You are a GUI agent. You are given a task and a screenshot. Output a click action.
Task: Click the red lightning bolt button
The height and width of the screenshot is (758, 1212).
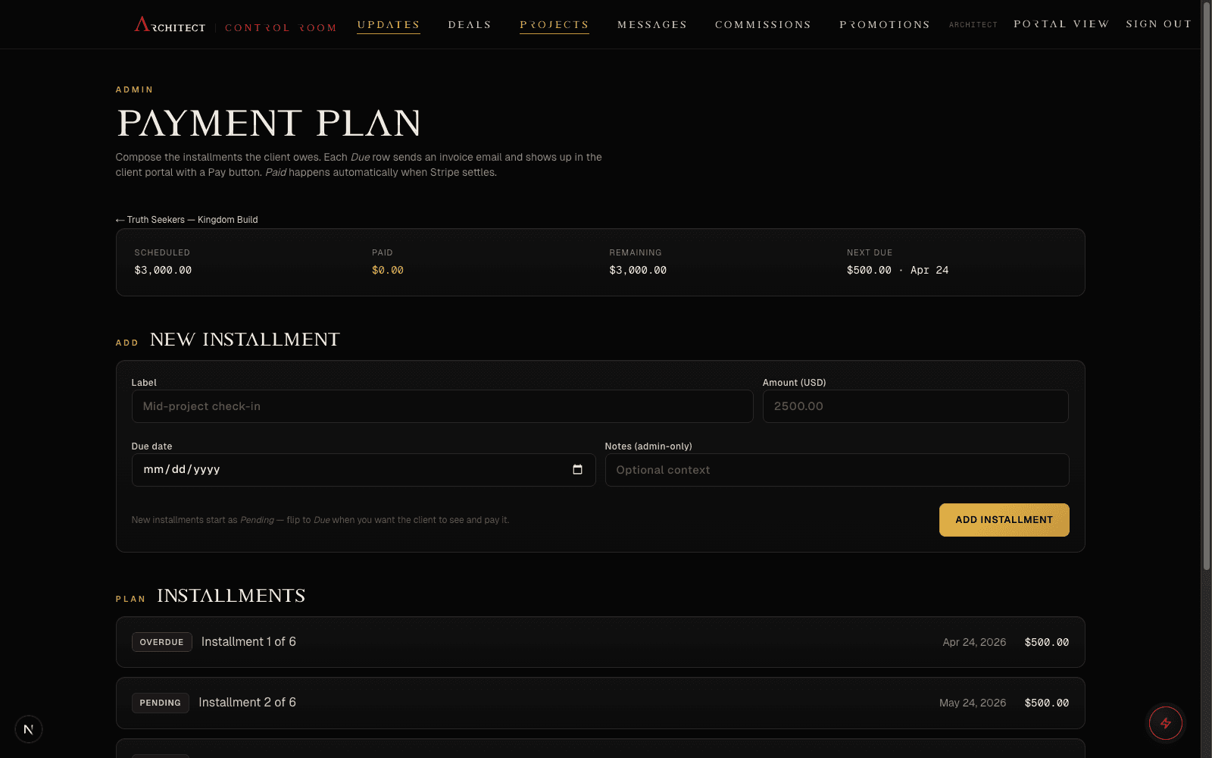point(1166,723)
